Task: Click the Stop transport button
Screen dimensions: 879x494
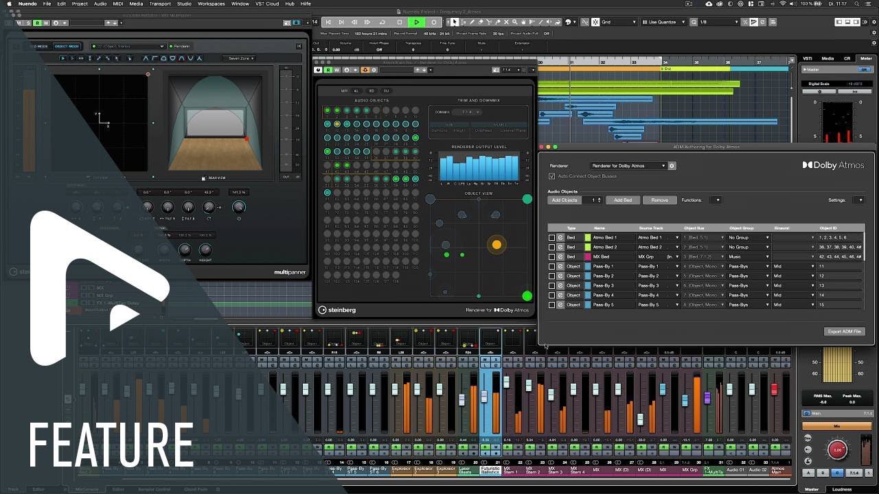Action: coord(400,22)
